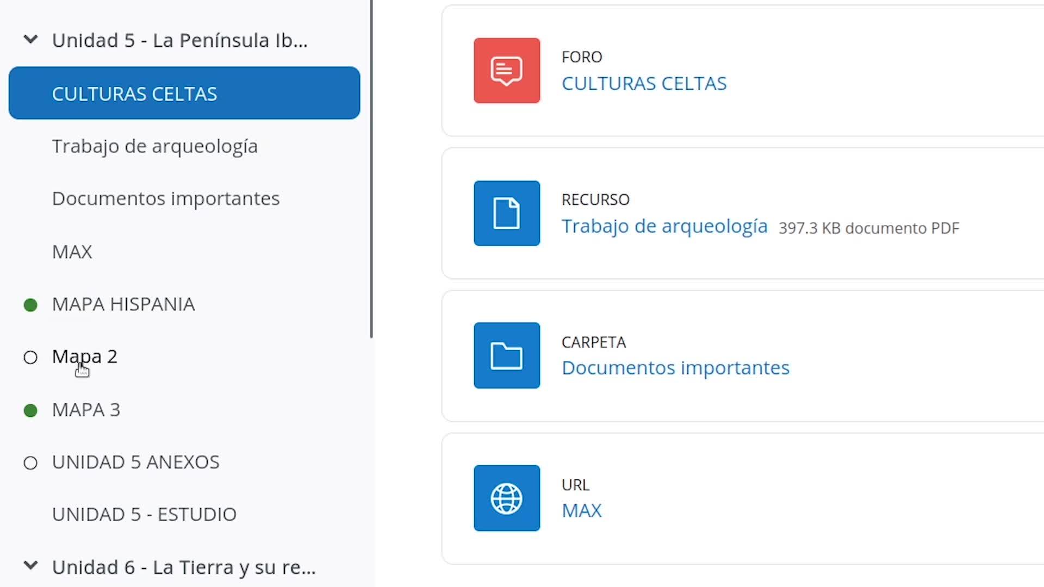Collapse the Unidad 5 section chevron

(31, 40)
